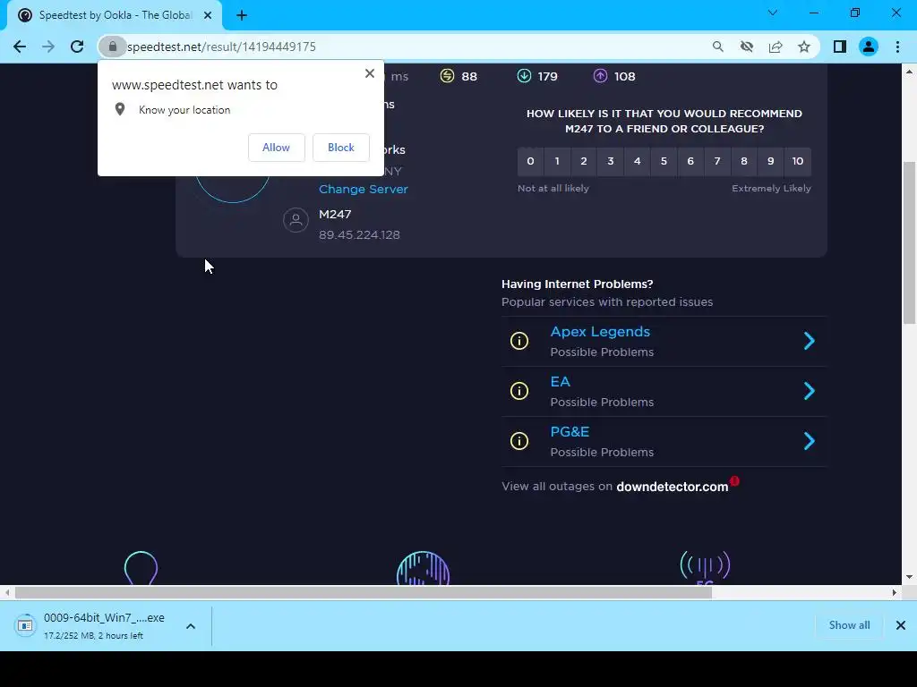The width and height of the screenshot is (917, 687).
Task: Open site info lock icon
Action: (x=112, y=47)
